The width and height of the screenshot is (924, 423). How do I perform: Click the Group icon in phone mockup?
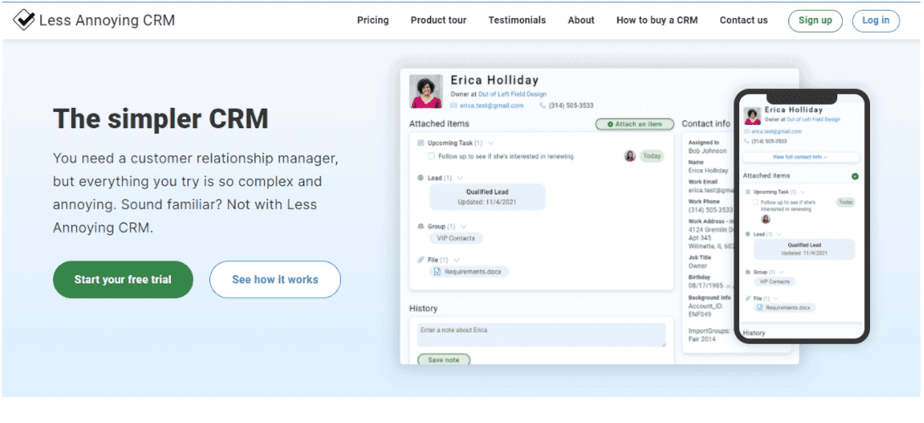(x=748, y=273)
